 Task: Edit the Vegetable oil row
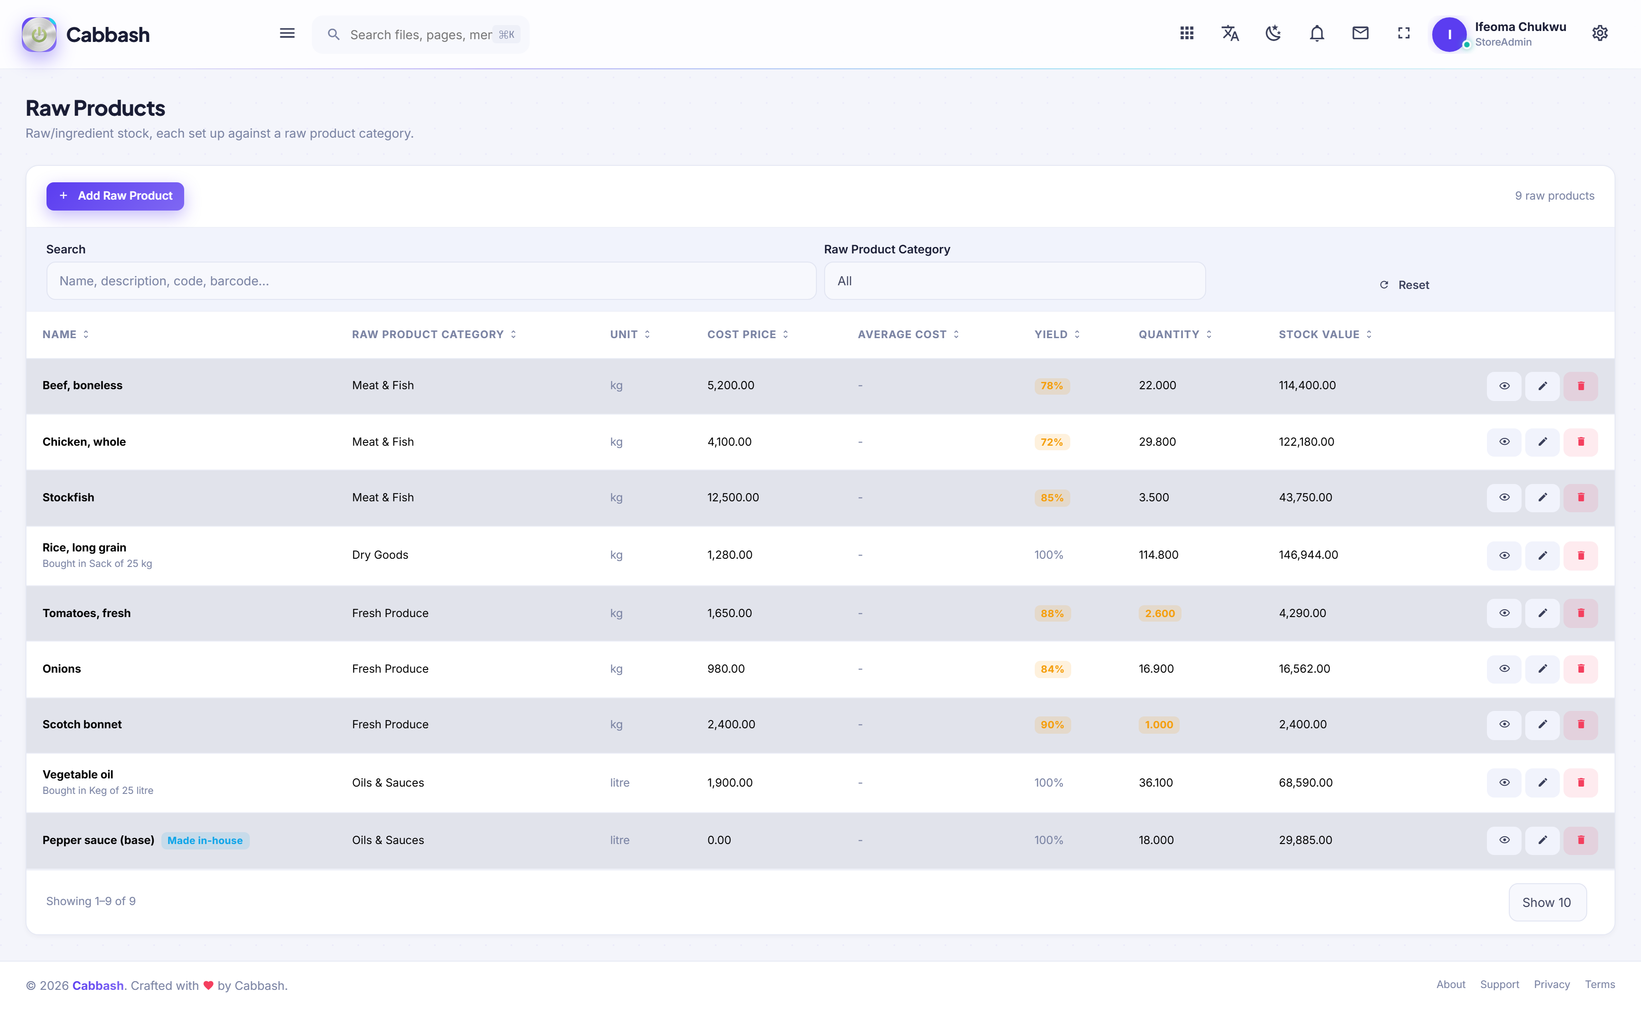click(1542, 783)
